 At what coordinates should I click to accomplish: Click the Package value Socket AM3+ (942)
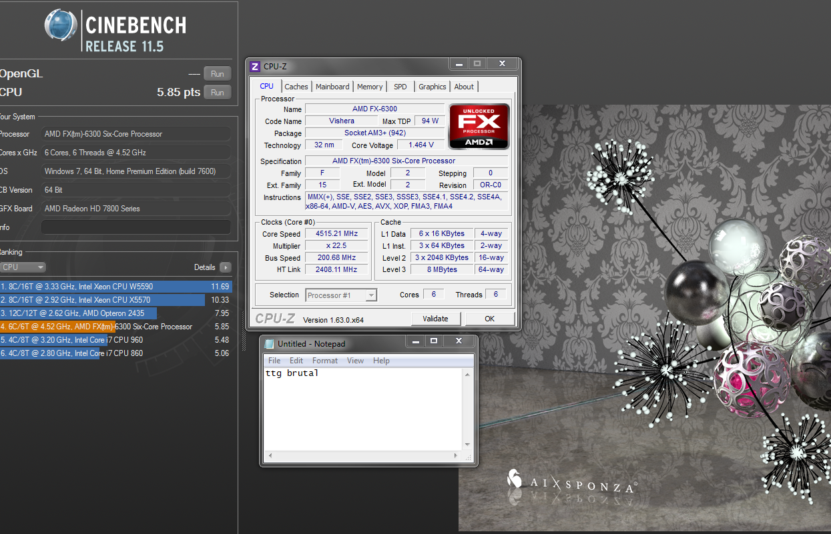(374, 133)
